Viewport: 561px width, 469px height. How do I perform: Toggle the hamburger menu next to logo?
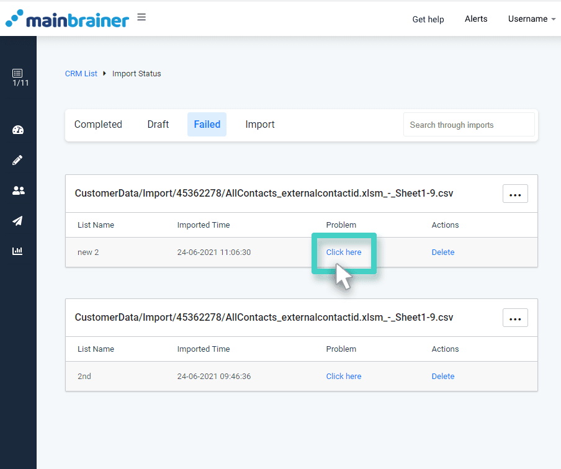tap(141, 17)
